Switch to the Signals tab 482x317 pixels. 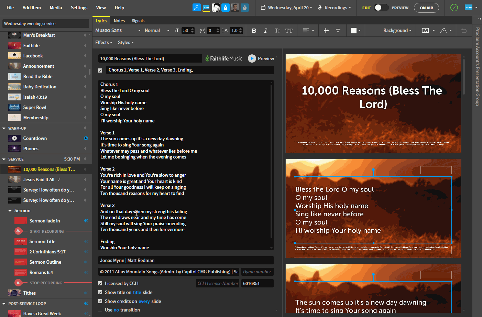138,21
